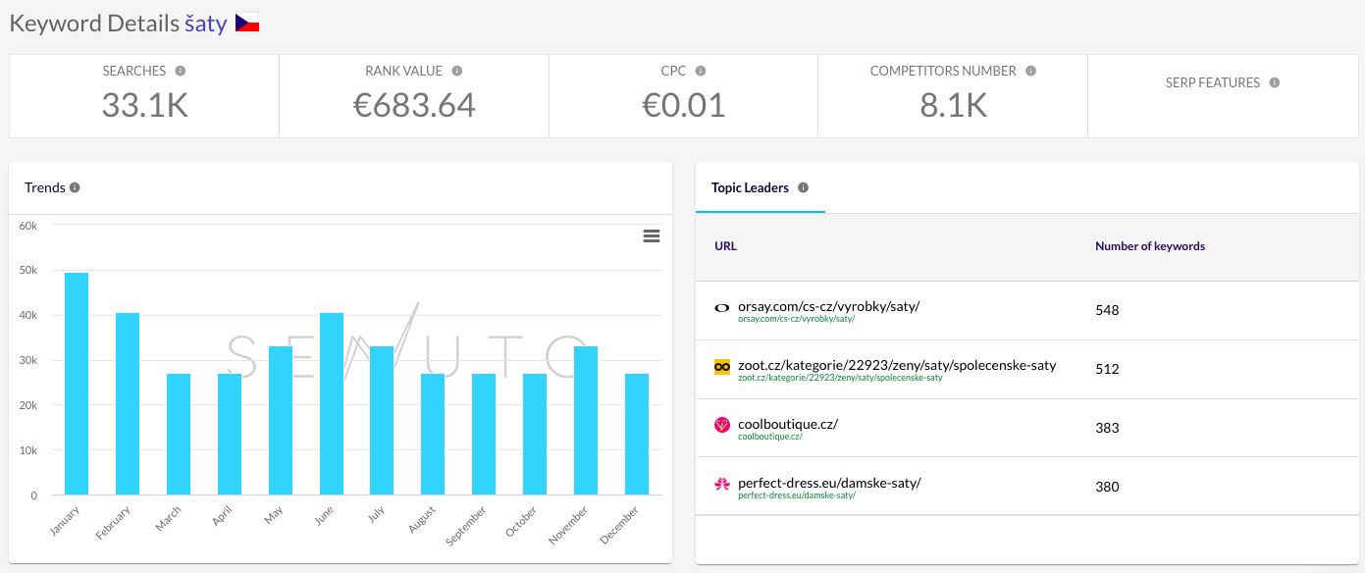The image size is (1365, 573).
Task: Open the perfect-dress.eu/damske-saty/ link
Action: pyautogui.click(x=829, y=483)
